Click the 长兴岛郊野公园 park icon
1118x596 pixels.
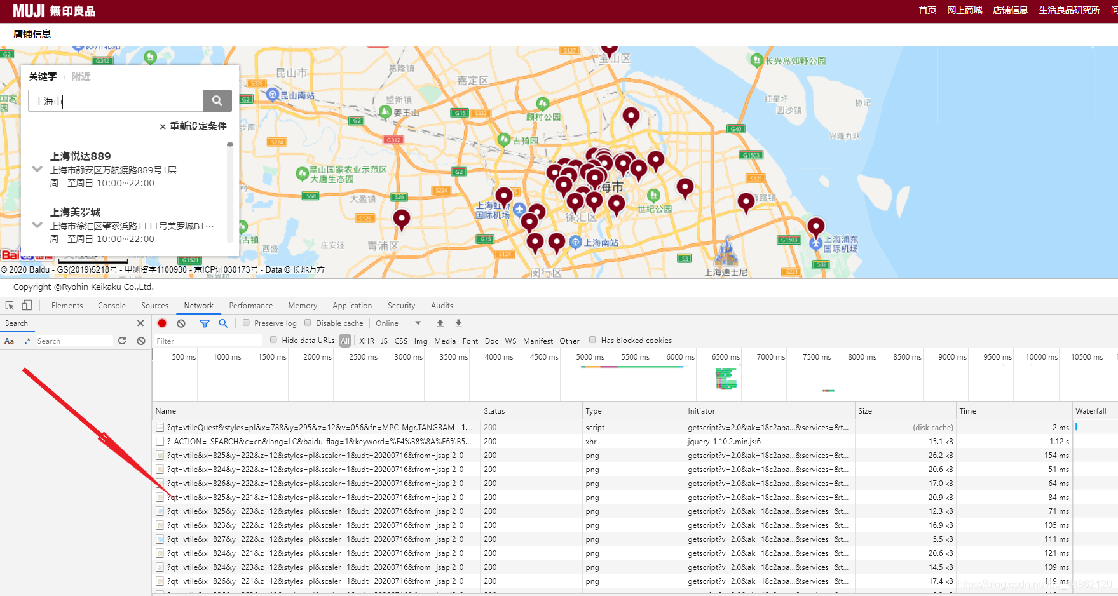click(756, 60)
